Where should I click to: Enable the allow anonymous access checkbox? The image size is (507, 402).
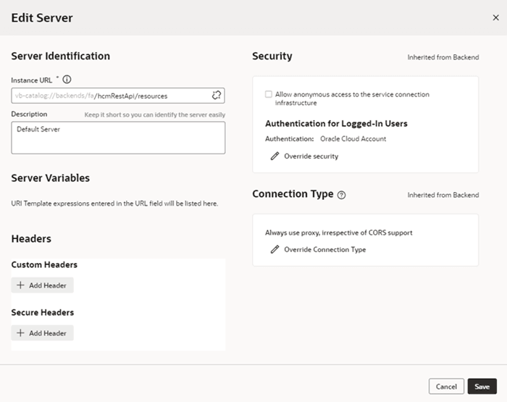[269, 94]
